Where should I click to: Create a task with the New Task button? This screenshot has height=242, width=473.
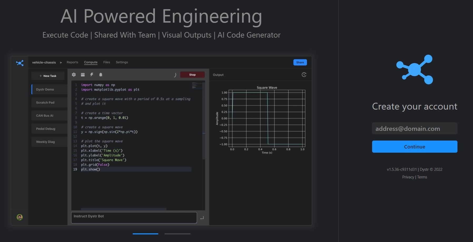pos(48,76)
